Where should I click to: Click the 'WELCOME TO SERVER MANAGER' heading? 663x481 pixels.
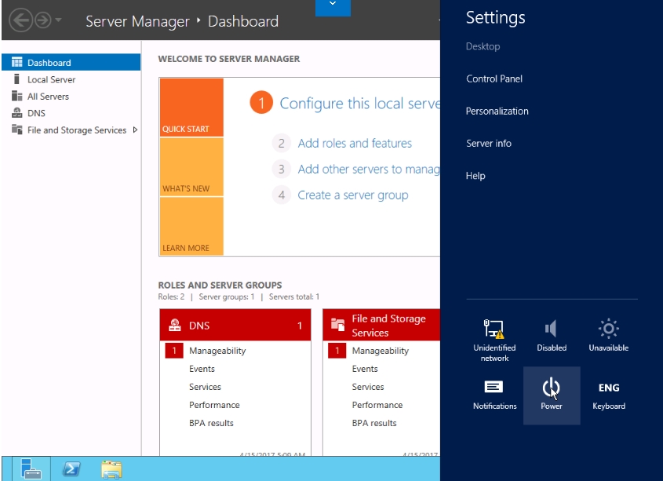pyautogui.click(x=229, y=59)
